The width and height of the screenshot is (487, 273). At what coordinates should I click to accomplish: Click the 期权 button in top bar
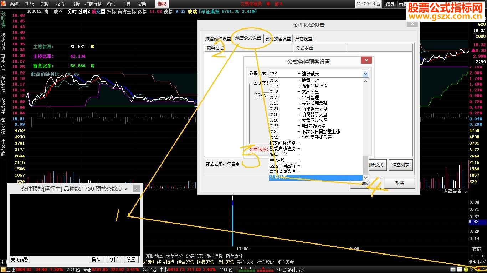162,4
